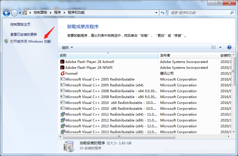
Task: Click publisher 腾讯公司 cell
Action: (x=167, y=74)
